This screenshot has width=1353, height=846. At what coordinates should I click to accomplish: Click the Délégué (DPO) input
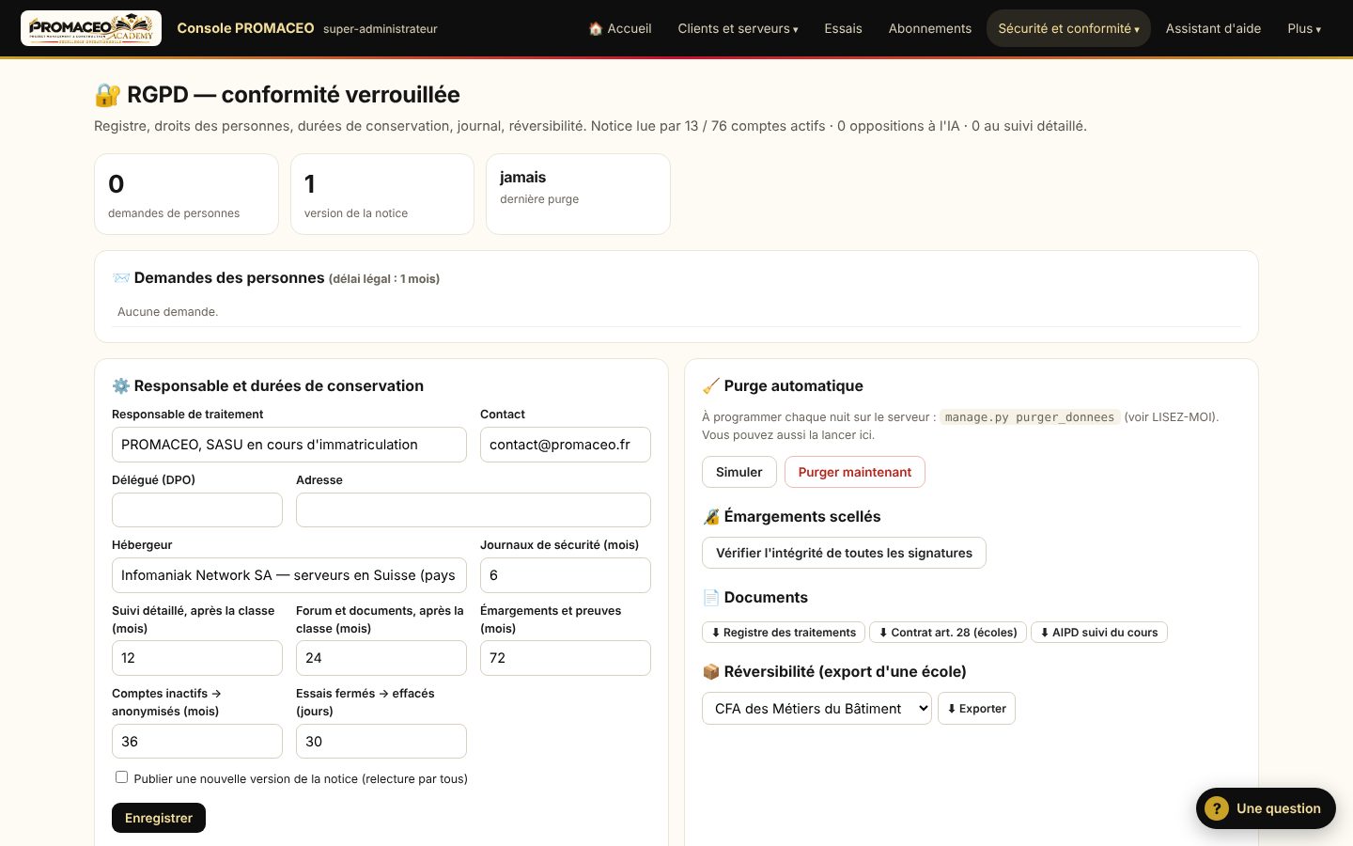click(x=197, y=510)
